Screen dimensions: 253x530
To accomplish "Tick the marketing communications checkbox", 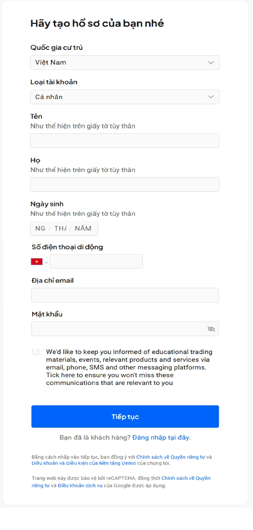I will [x=35, y=352].
